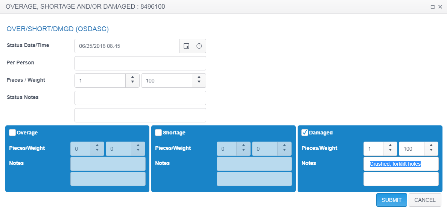Click the second Shortage notes field
The image size is (447, 212).
254,179
